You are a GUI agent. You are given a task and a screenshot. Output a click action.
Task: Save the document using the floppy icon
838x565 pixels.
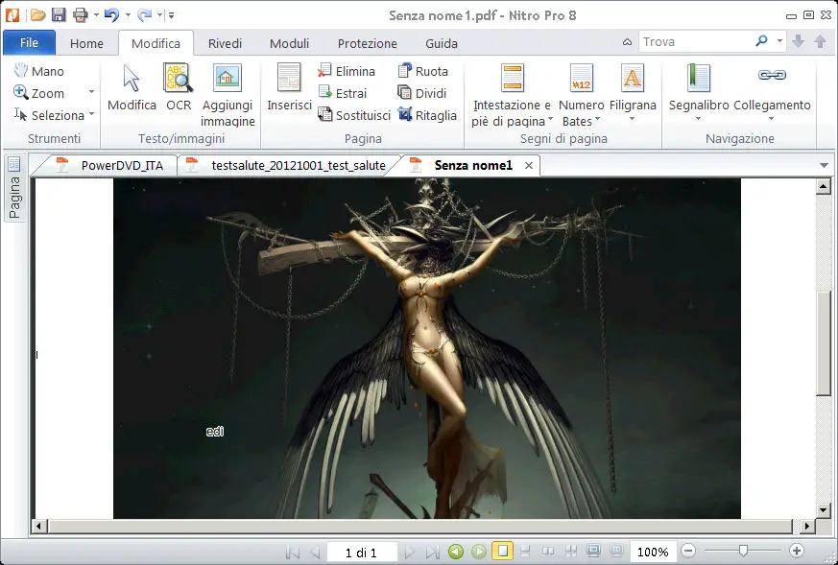[59, 15]
